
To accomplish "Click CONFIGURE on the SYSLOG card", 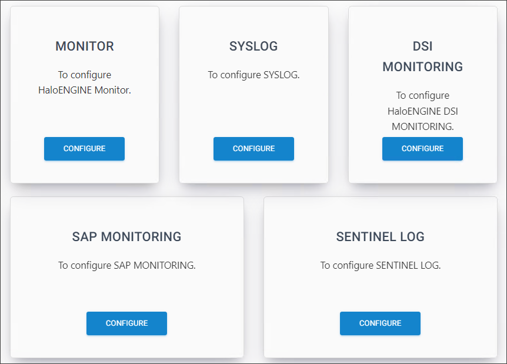I will (x=253, y=149).
